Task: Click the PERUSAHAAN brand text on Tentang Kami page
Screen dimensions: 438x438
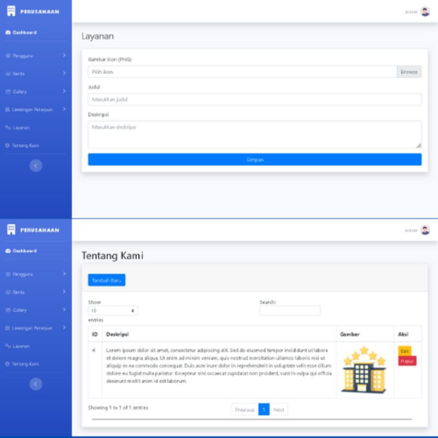Action: pyautogui.click(x=39, y=230)
